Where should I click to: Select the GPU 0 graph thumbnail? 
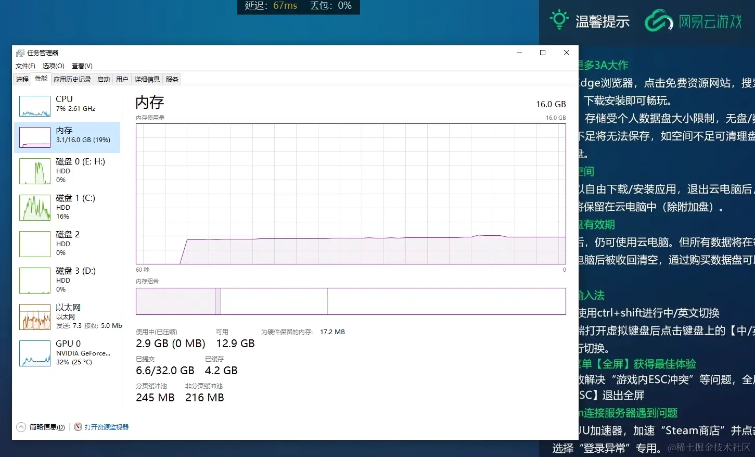point(35,353)
